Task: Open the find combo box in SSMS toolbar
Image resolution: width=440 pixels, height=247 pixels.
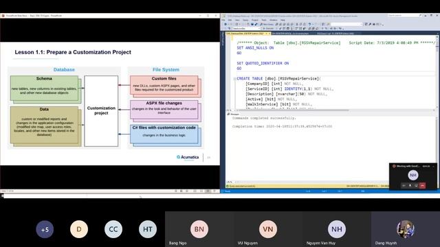Action: coord(347,25)
